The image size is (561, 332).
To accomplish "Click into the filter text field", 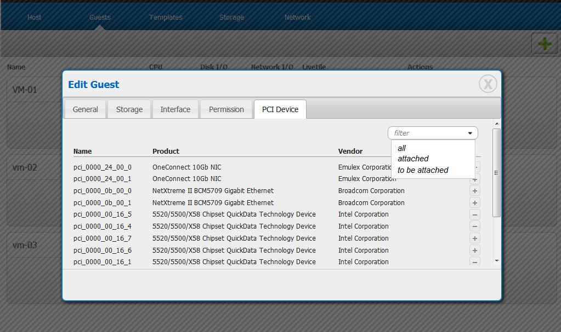I will 425,133.
